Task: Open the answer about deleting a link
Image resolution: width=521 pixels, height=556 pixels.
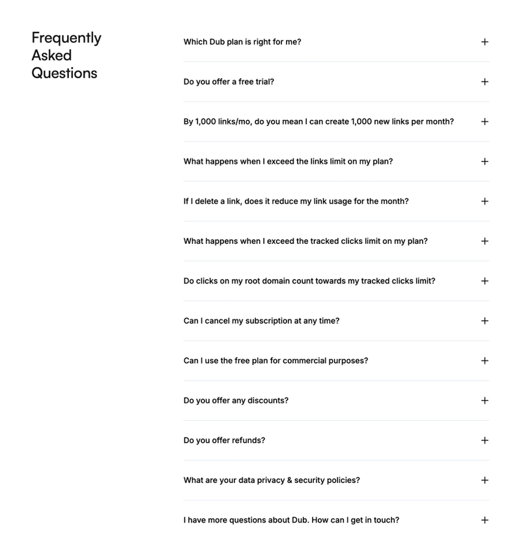Action: pyautogui.click(x=337, y=201)
